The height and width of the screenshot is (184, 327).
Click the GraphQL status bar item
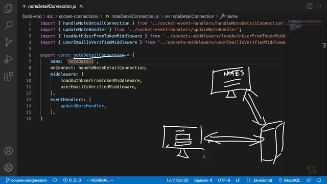289,180
